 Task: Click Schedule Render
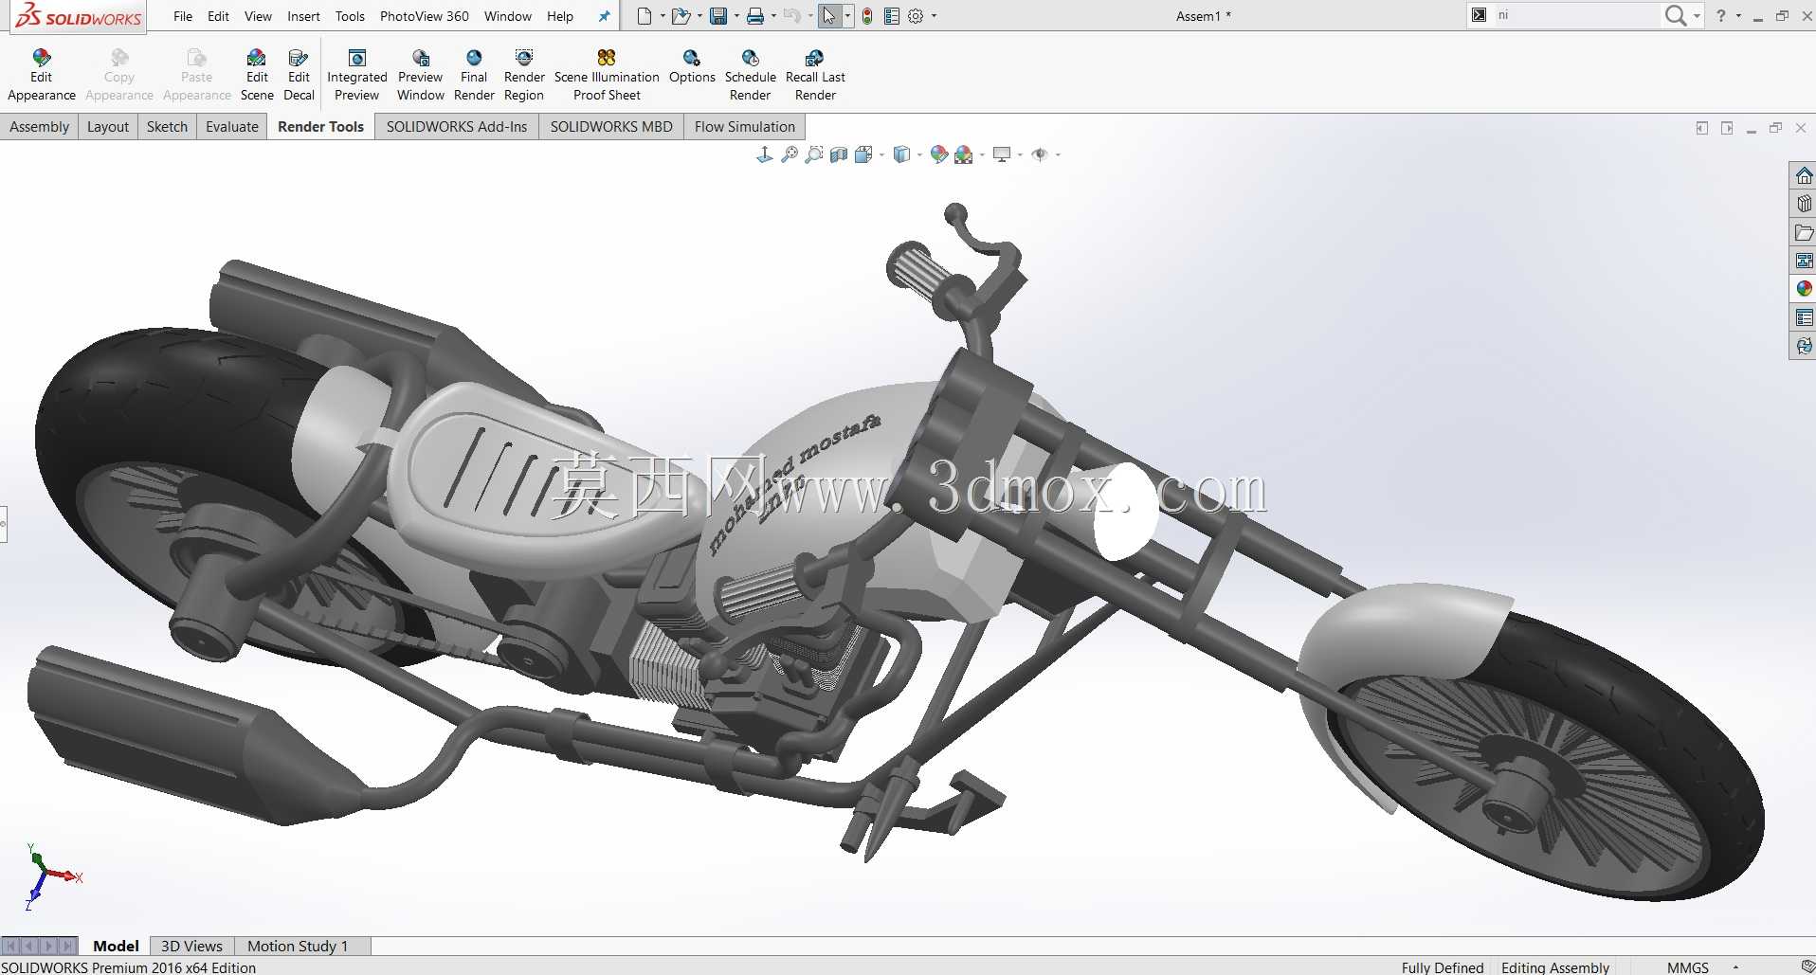pos(751,76)
